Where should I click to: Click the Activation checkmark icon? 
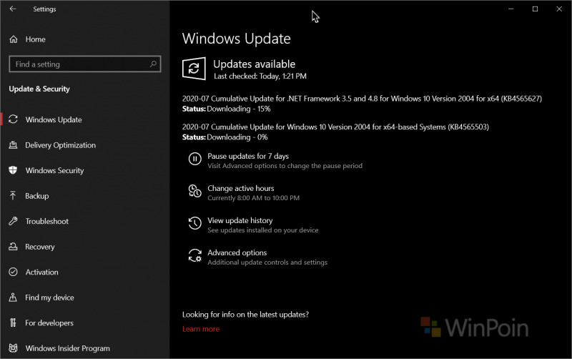[13, 272]
